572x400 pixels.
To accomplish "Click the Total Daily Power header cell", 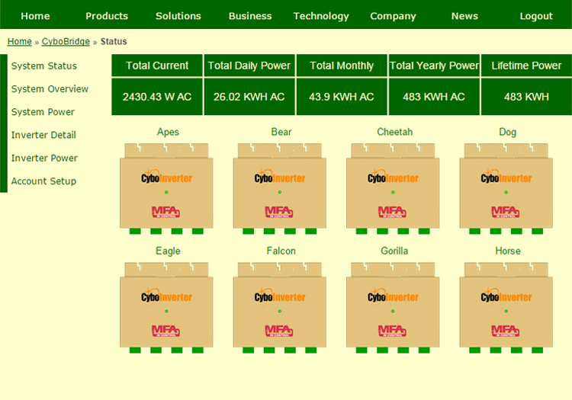I will tap(249, 66).
